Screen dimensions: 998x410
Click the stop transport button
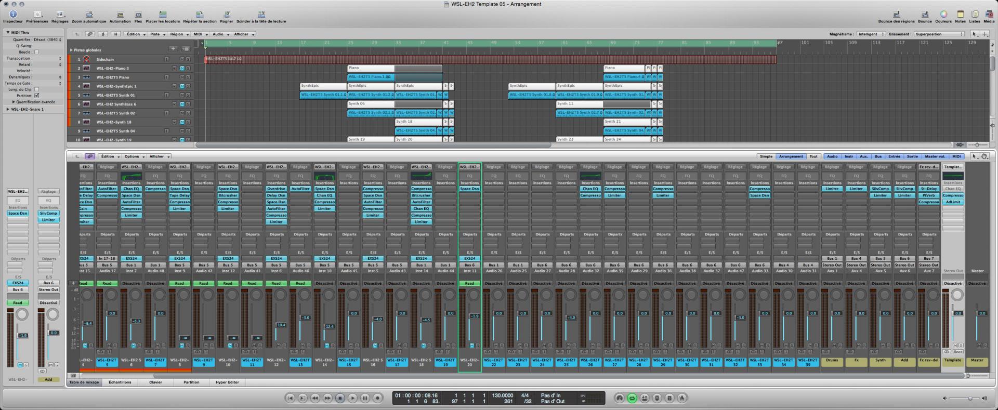click(340, 398)
